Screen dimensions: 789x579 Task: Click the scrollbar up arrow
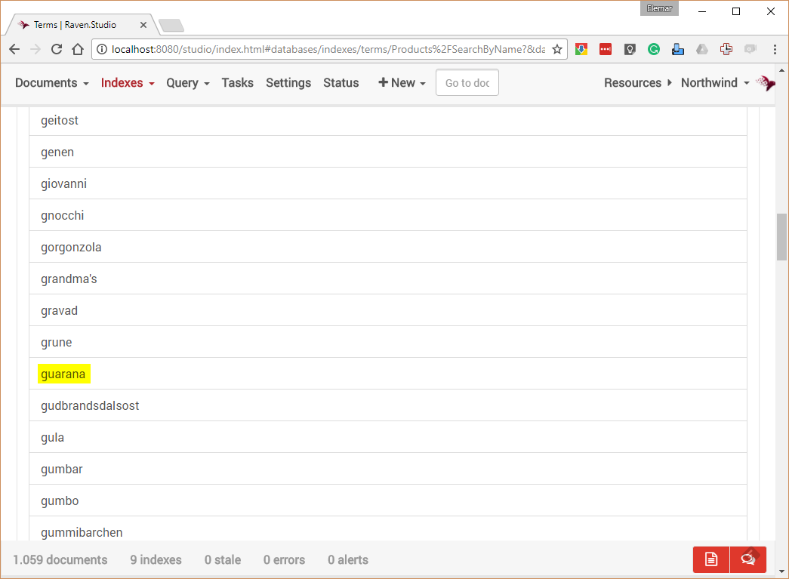[781, 69]
